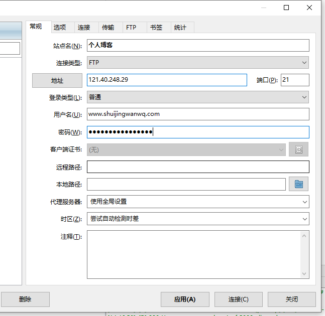Switch to the 选项 tab
The image size is (325, 316).
(x=60, y=28)
